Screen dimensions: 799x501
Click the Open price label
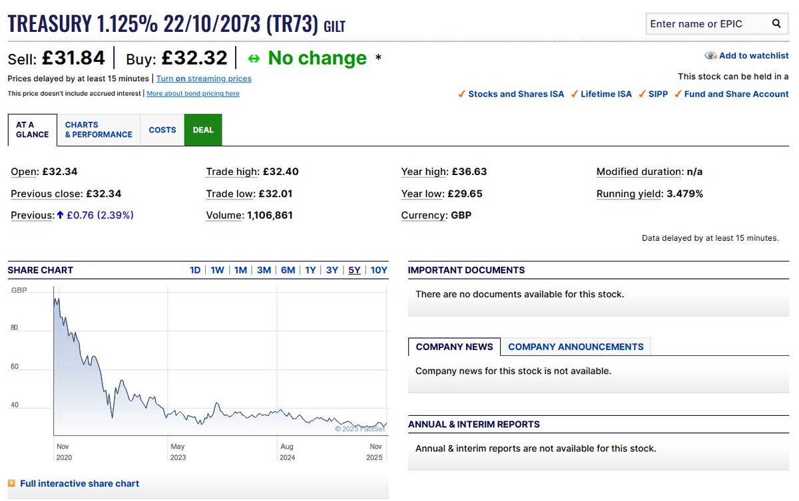[25, 172]
